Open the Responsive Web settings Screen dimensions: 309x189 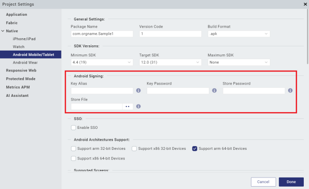point(21,71)
